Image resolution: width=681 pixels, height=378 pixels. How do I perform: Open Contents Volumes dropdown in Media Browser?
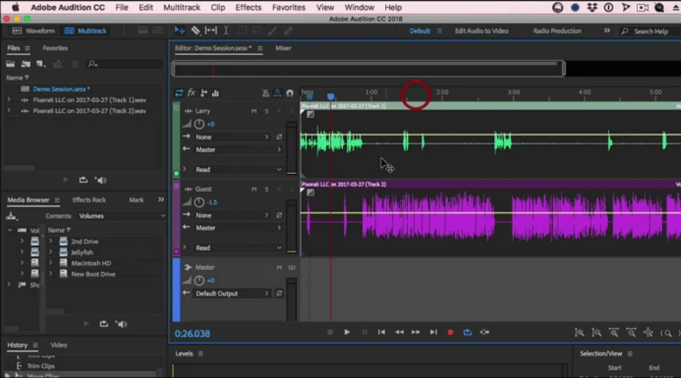point(121,215)
